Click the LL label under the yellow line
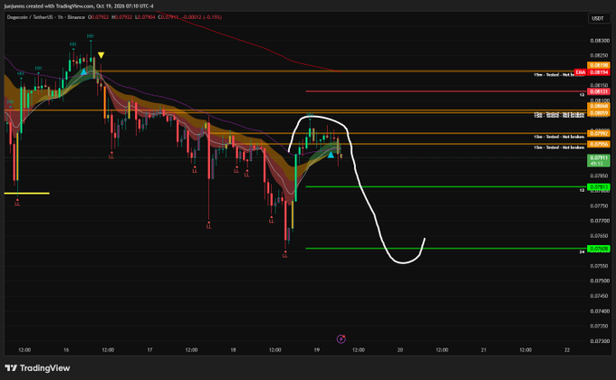This screenshot has width=616, height=380. (x=17, y=204)
